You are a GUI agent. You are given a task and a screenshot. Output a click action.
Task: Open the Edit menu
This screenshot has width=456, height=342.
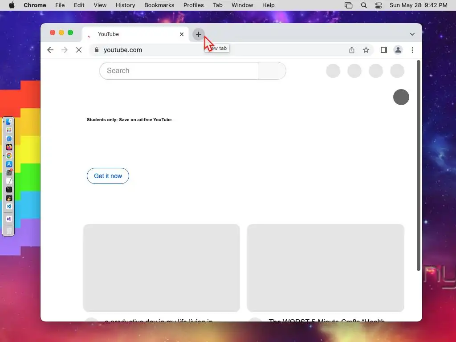79,5
